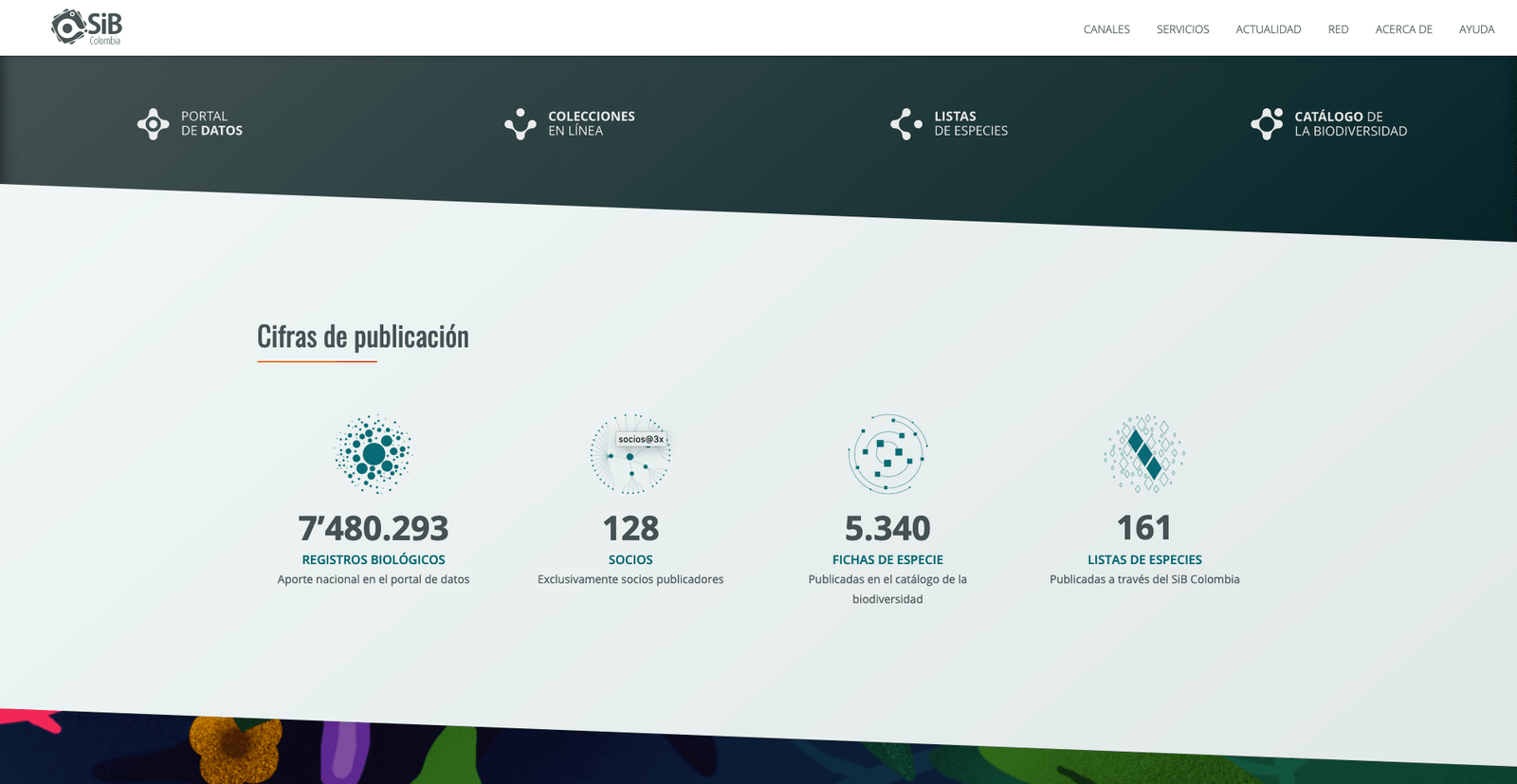Go to COLECCIONES EN LÍNEA link
This screenshot has height=784, width=1517.
click(x=592, y=123)
